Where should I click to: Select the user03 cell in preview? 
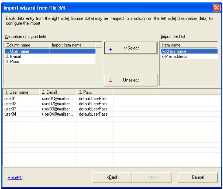click(21, 109)
